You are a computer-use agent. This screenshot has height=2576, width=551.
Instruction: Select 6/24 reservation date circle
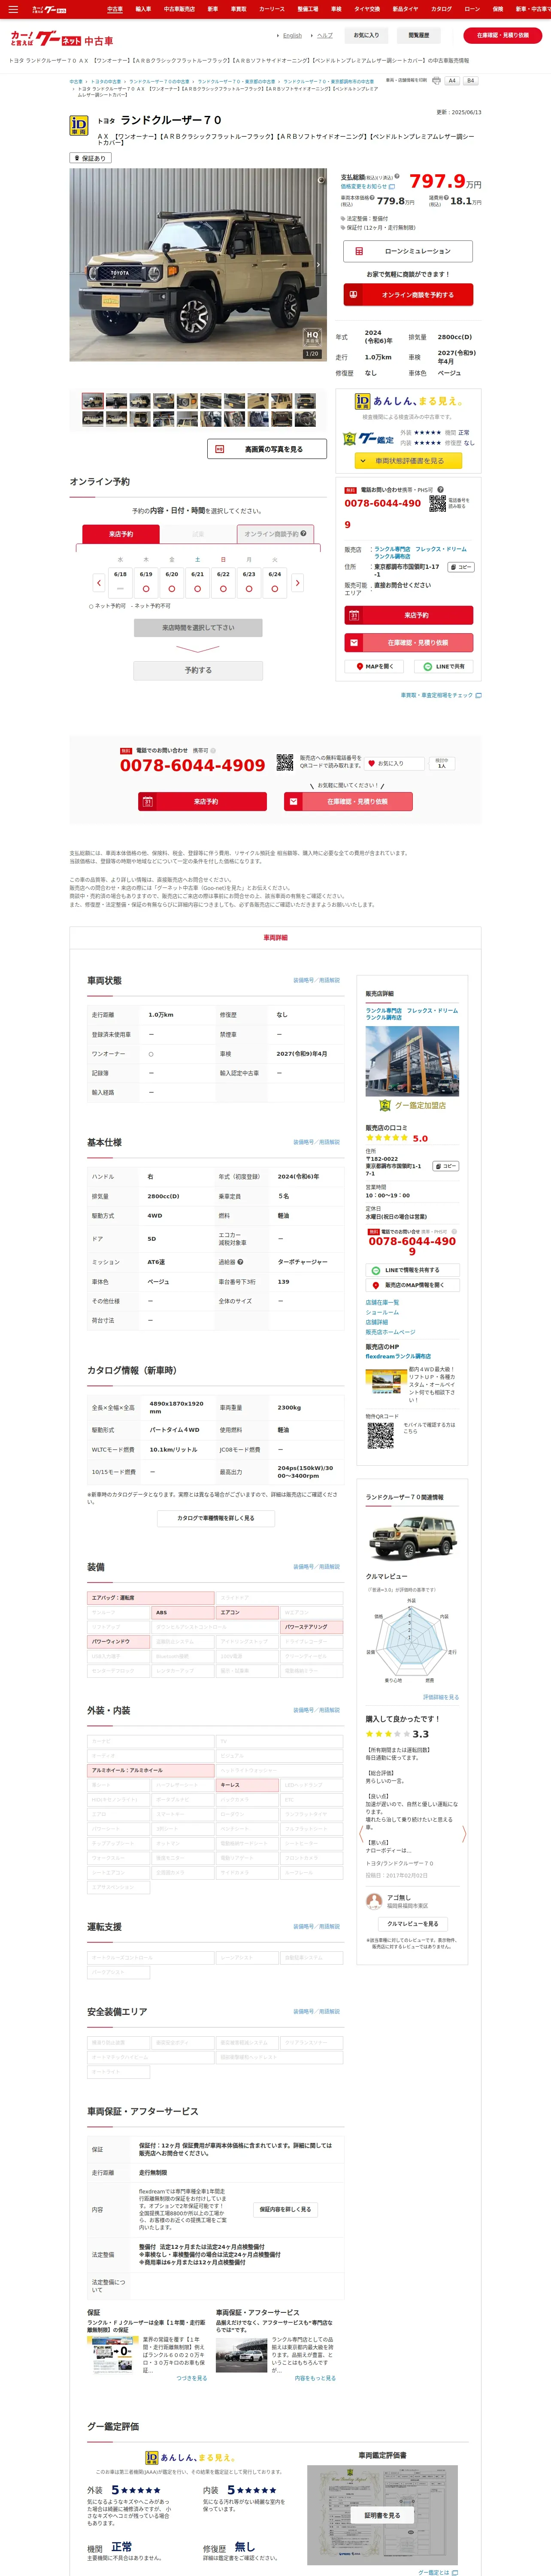[x=274, y=589]
